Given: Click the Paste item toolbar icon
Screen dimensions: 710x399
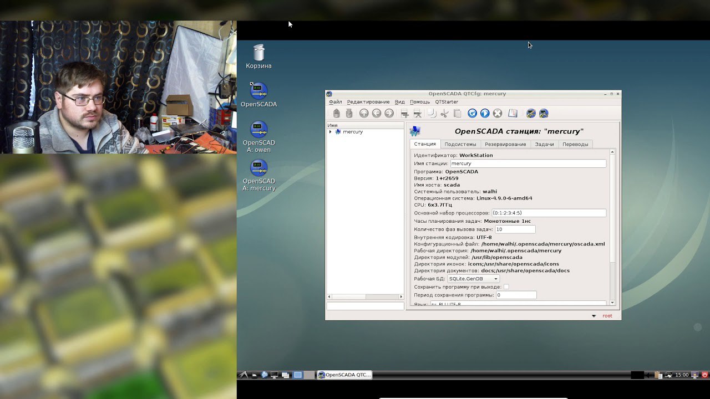Looking at the screenshot, I should 457,113.
